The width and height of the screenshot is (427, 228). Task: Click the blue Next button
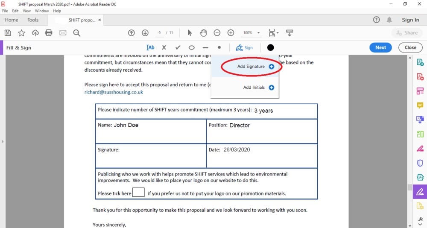(381, 47)
